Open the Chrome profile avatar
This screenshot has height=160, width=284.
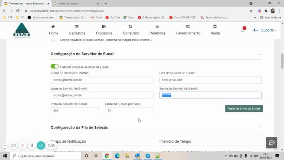(x=272, y=11)
